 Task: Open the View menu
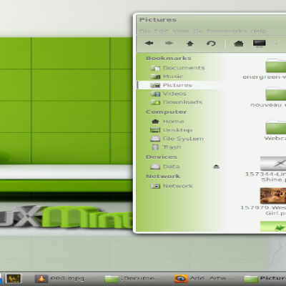(x=181, y=31)
